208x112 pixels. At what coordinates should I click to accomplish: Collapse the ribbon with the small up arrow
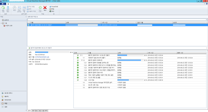[x=204, y=4]
